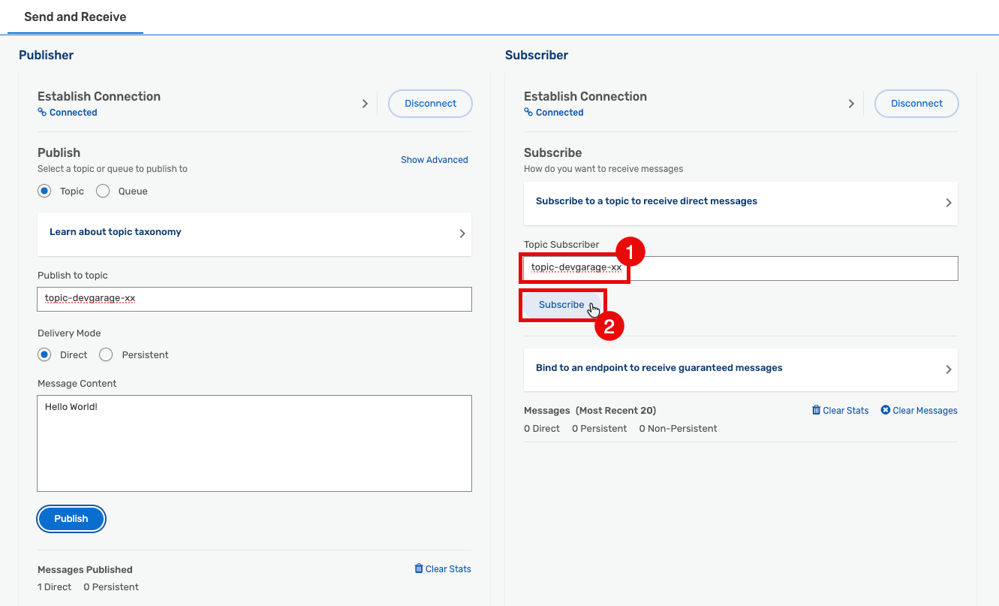This screenshot has height=606, width=999.
Task: Click into the Message Content textarea
Action: [x=254, y=443]
